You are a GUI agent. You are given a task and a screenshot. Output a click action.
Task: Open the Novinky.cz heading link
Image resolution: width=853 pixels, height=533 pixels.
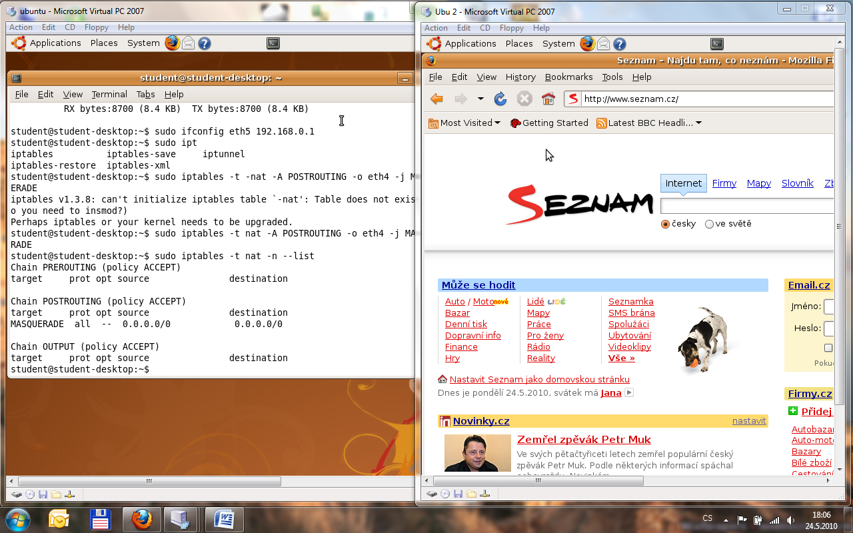pos(481,421)
